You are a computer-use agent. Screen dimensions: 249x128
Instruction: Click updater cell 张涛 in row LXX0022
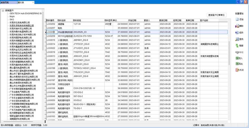pos(151,48)
